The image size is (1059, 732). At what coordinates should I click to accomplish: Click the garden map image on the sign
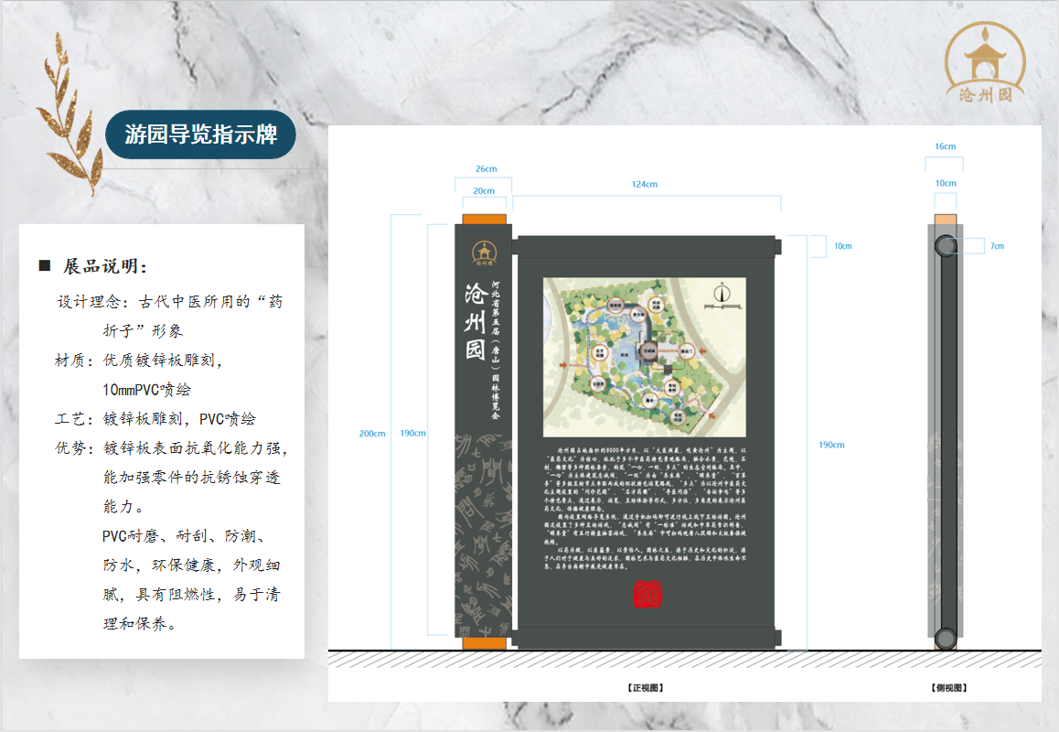[x=644, y=357]
